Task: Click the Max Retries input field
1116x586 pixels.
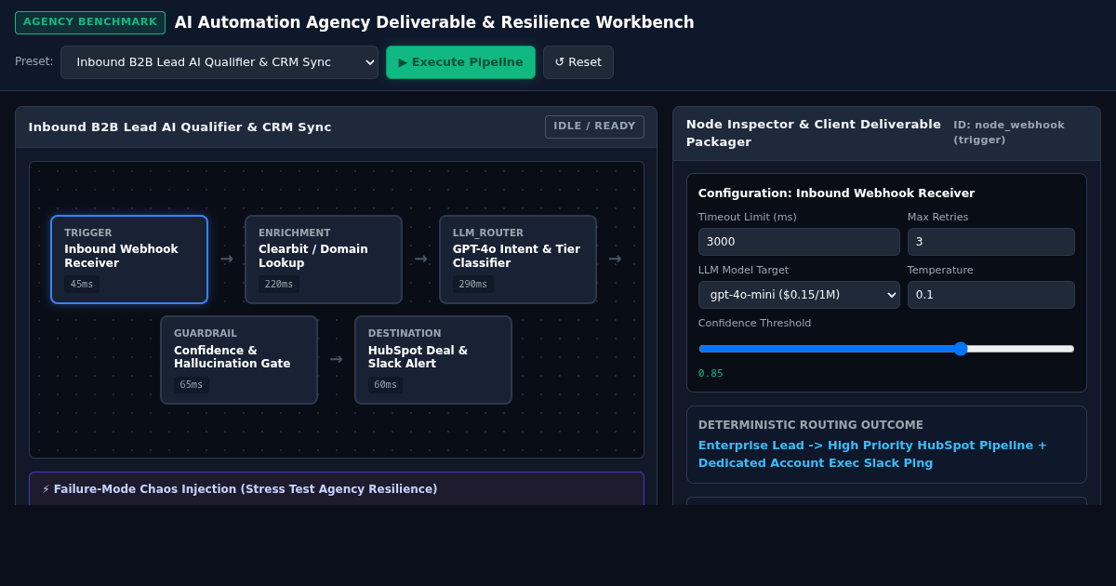Action: pyautogui.click(x=991, y=242)
